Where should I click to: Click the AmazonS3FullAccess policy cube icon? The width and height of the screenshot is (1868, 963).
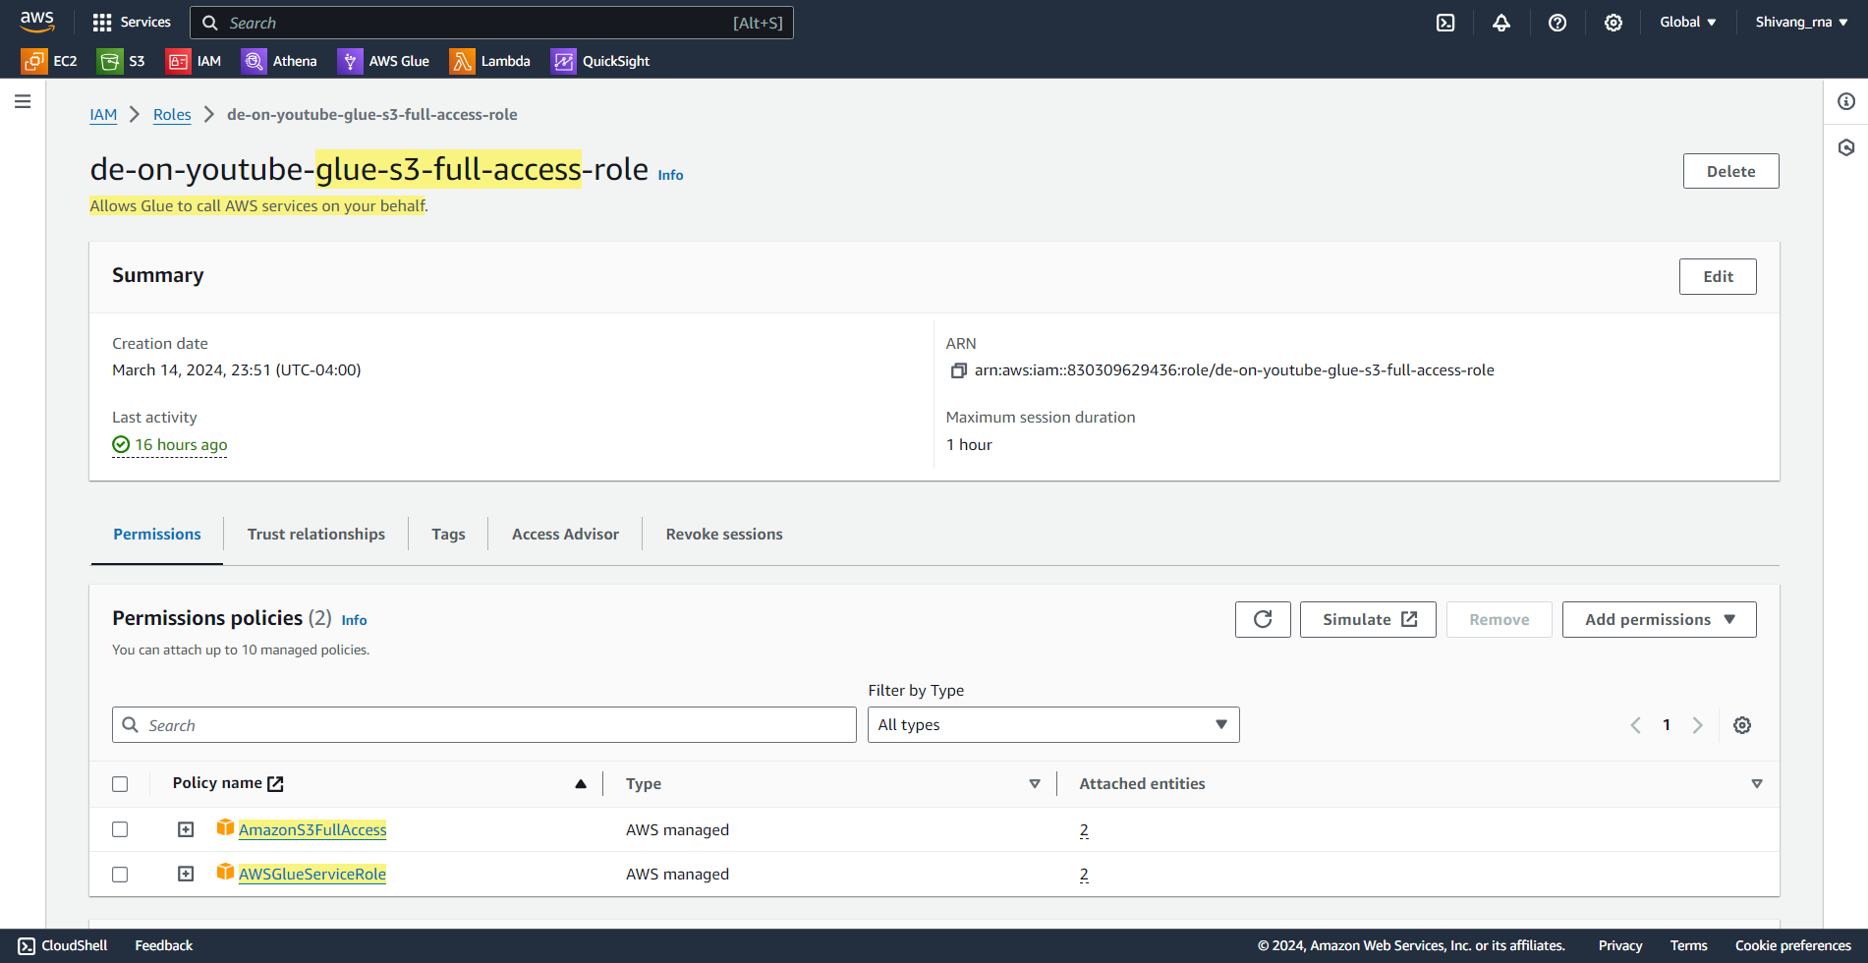(225, 827)
